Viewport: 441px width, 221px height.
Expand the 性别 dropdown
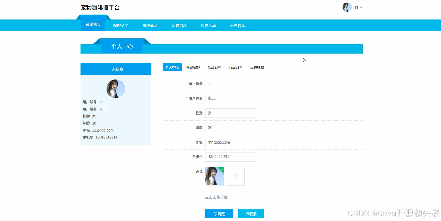coord(231,113)
